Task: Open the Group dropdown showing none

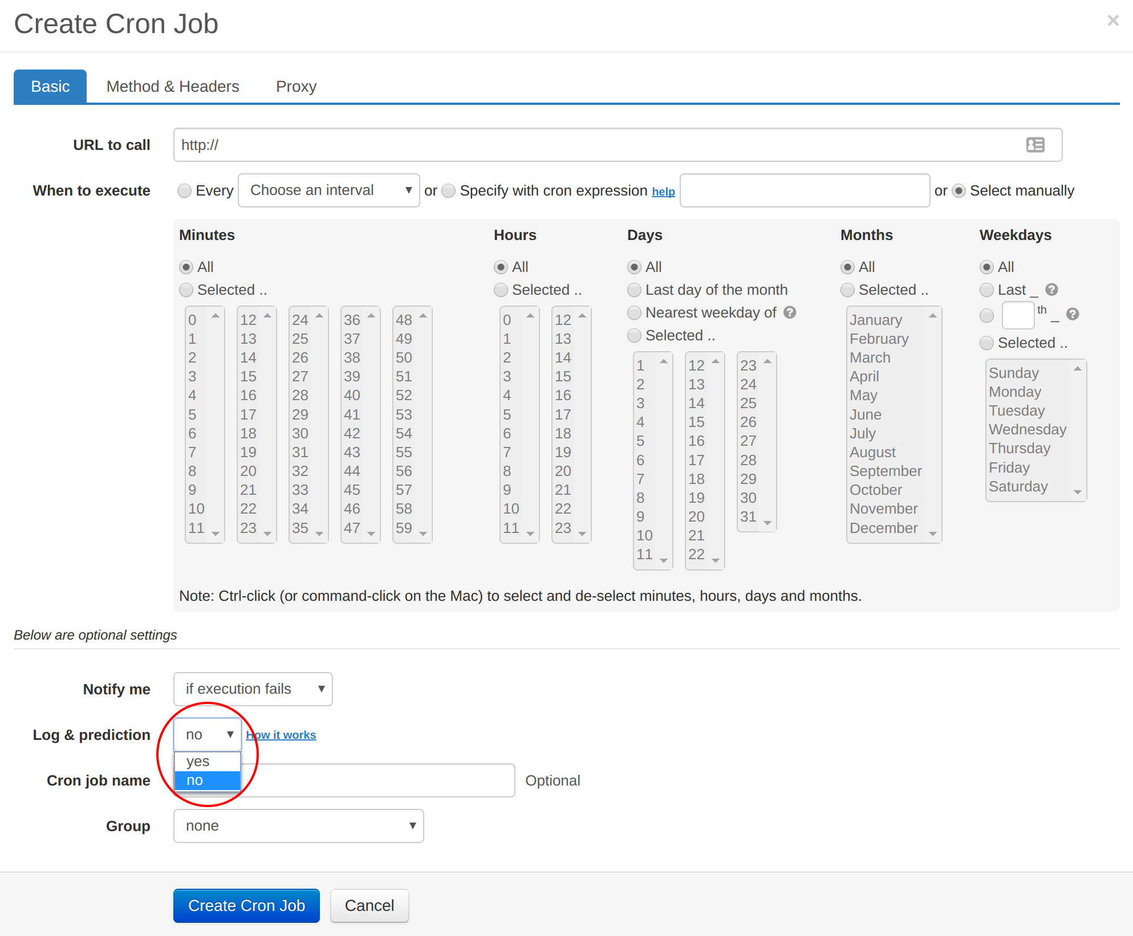Action: [x=299, y=826]
